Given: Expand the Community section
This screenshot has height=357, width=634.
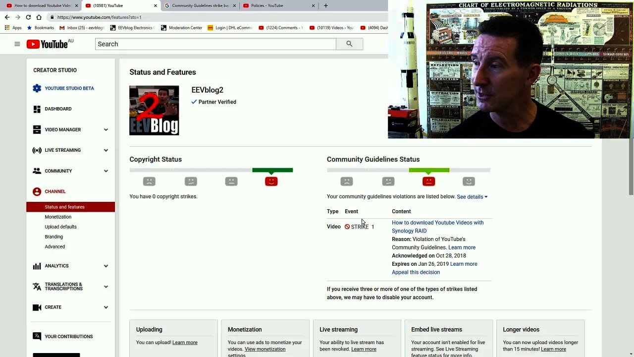Looking at the screenshot, I should (x=106, y=171).
